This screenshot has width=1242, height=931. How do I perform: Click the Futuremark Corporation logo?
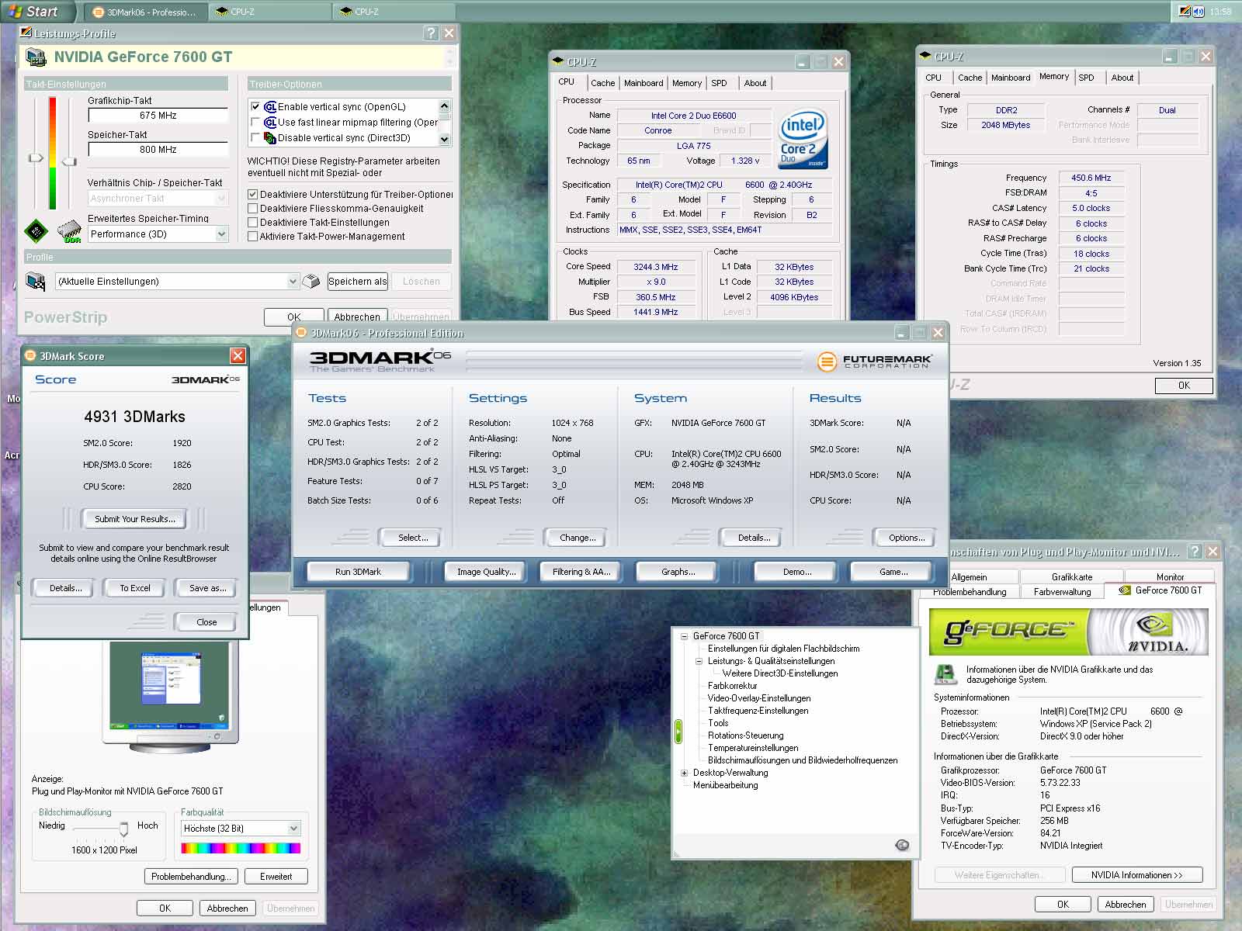pyautogui.click(x=874, y=361)
